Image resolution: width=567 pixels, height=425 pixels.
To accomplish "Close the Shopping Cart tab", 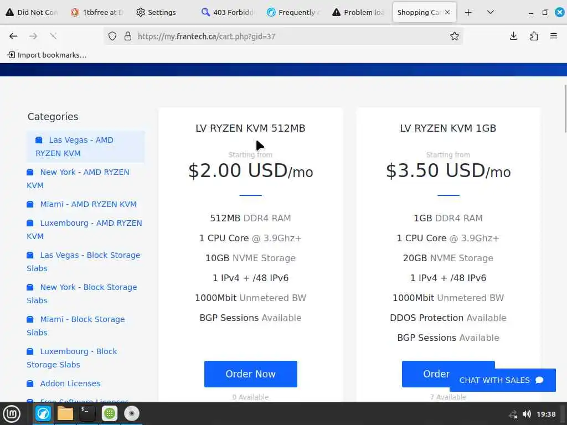I will pos(447,12).
